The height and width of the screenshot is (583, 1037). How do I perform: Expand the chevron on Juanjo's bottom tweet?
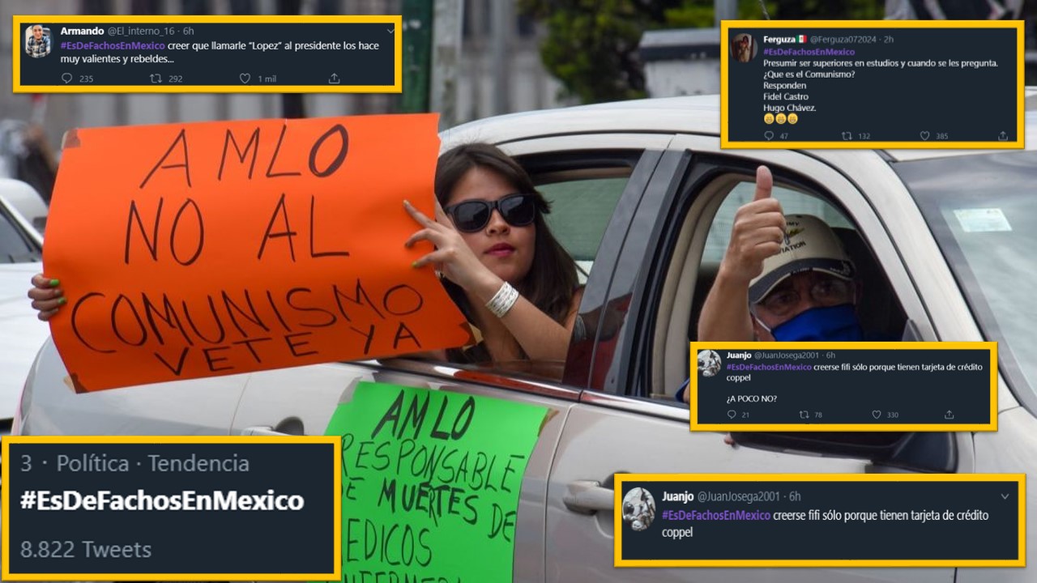(1005, 496)
